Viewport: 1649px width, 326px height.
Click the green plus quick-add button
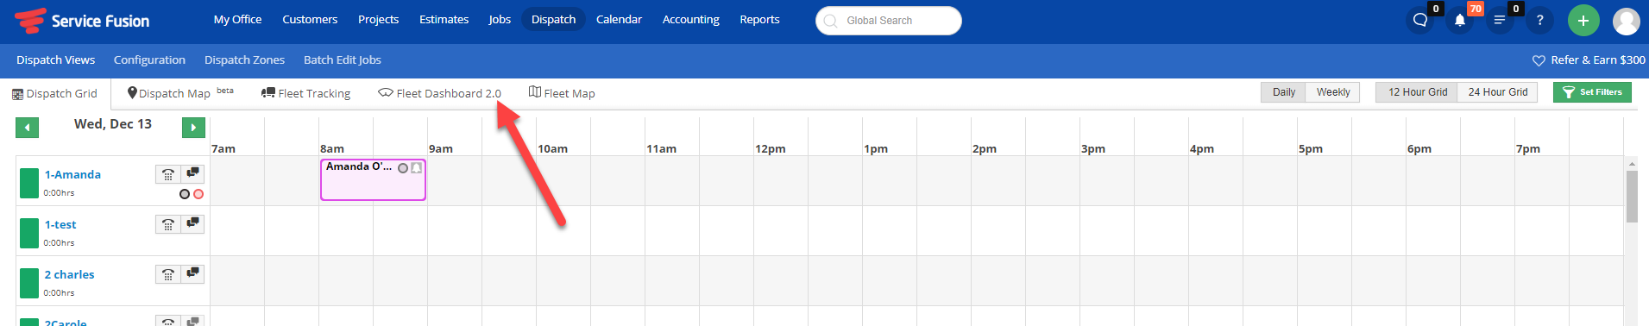[x=1583, y=20]
